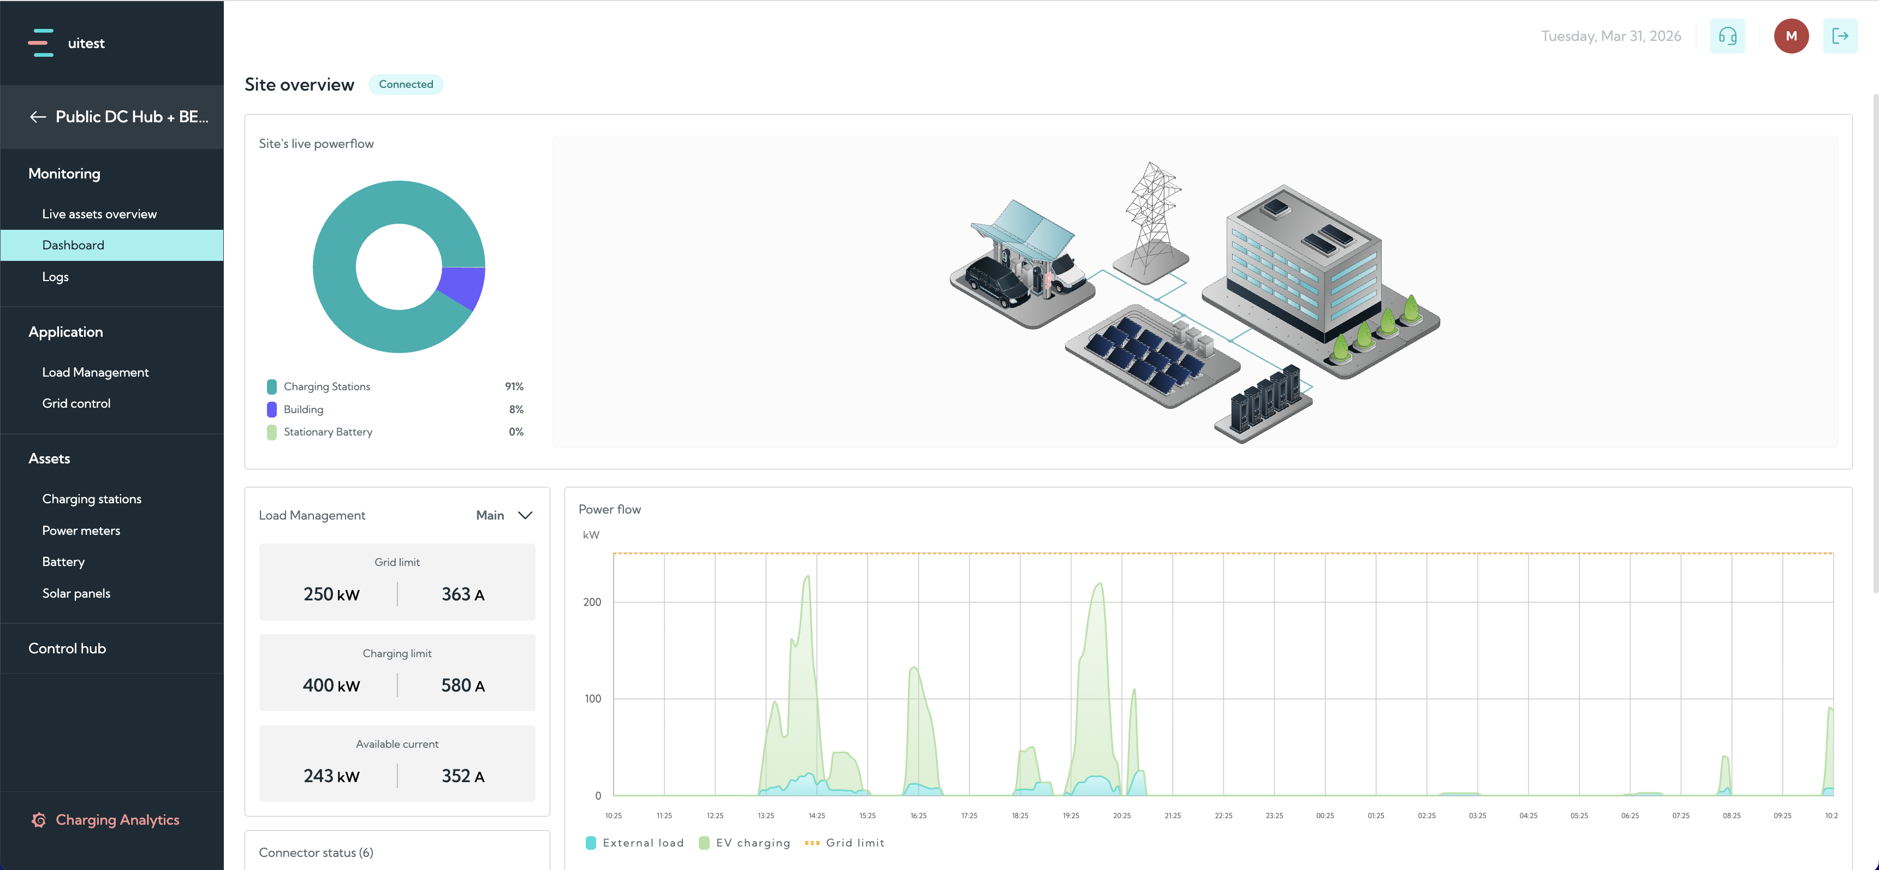Image resolution: width=1879 pixels, height=870 pixels.
Task: Click the Charging Stations color swatch
Action: click(x=271, y=386)
